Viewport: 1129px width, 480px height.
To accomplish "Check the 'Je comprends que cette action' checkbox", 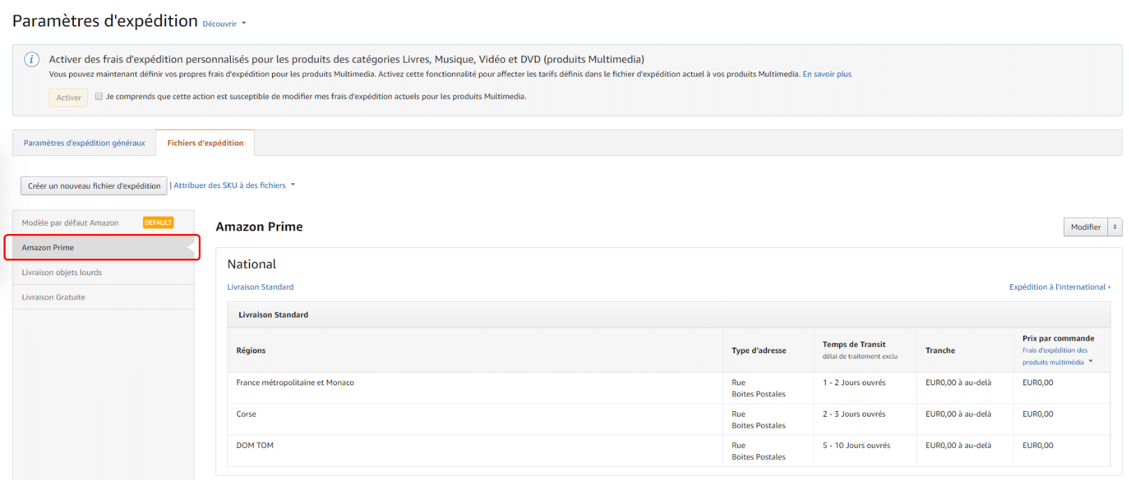I will [99, 96].
